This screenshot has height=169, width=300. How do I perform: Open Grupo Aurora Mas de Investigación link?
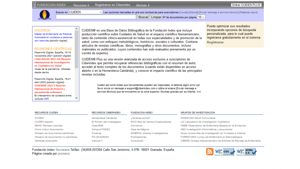[x=213, y=133]
